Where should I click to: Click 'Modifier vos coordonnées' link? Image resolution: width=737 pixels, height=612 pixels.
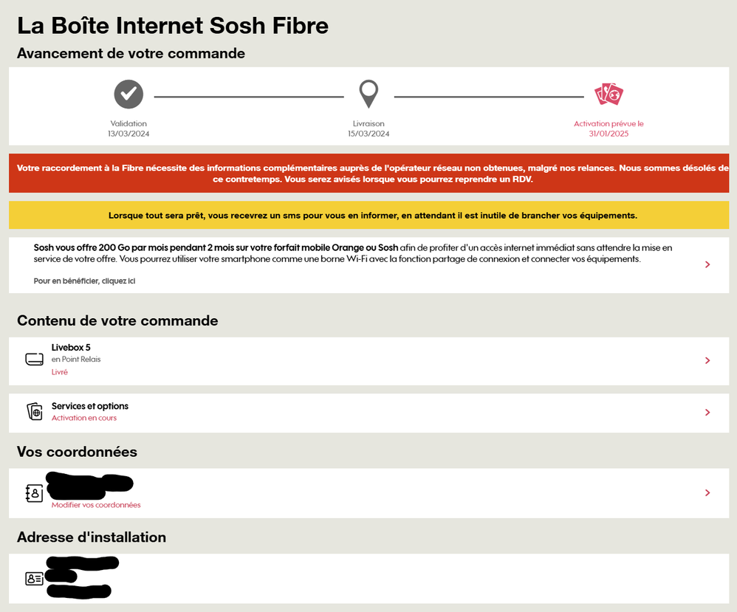[x=96, y=505]
